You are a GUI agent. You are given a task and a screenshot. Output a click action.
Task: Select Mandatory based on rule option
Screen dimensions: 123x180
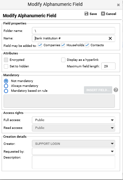point(6,91)
